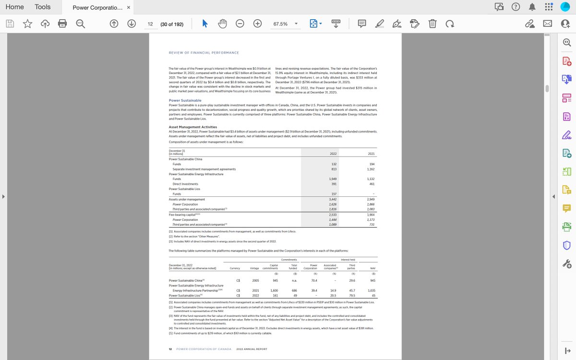Open the user account avatar
Image resolution: width=576 pixels, height=360 pixels.
pyautogui.click(x=565, y=7)
